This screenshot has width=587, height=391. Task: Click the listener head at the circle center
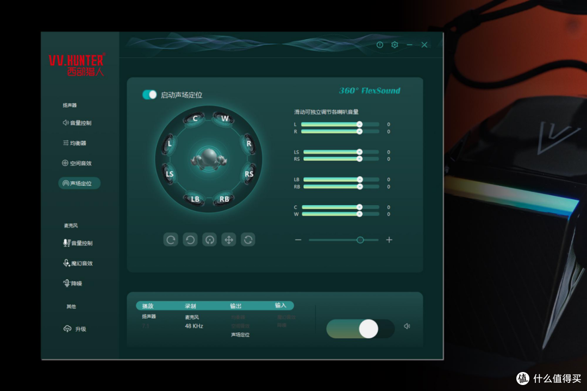tap(209, 160)
